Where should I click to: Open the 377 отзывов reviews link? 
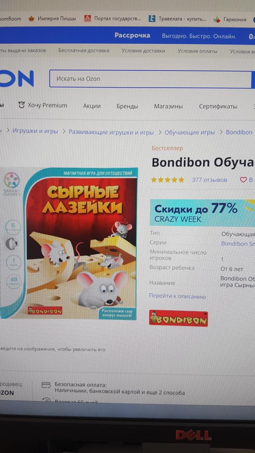point(210,180)
